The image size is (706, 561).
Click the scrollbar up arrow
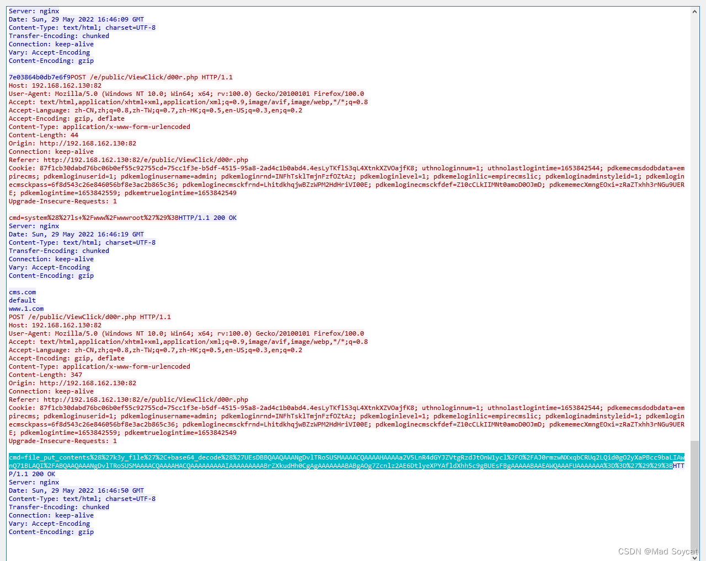694,12
